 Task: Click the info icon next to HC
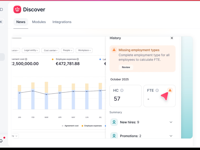point(122,90)
